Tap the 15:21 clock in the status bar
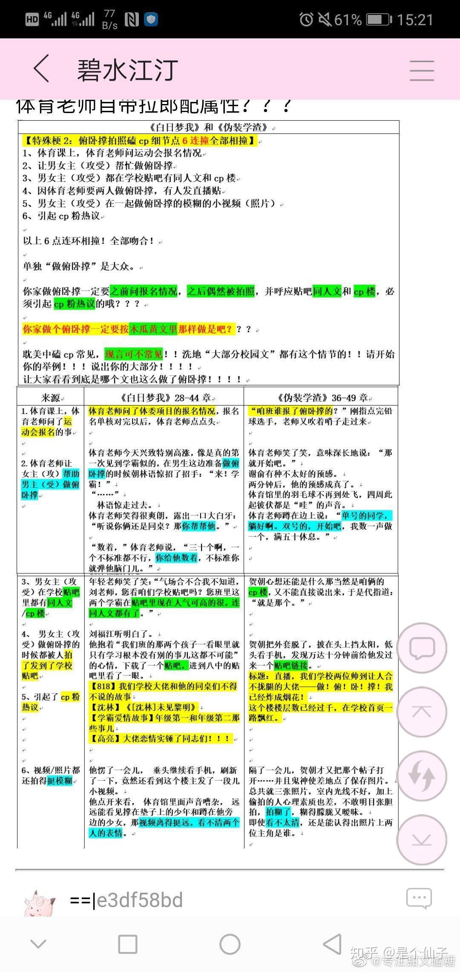This screenshot has height=972, width=460. tap(415, 20)
